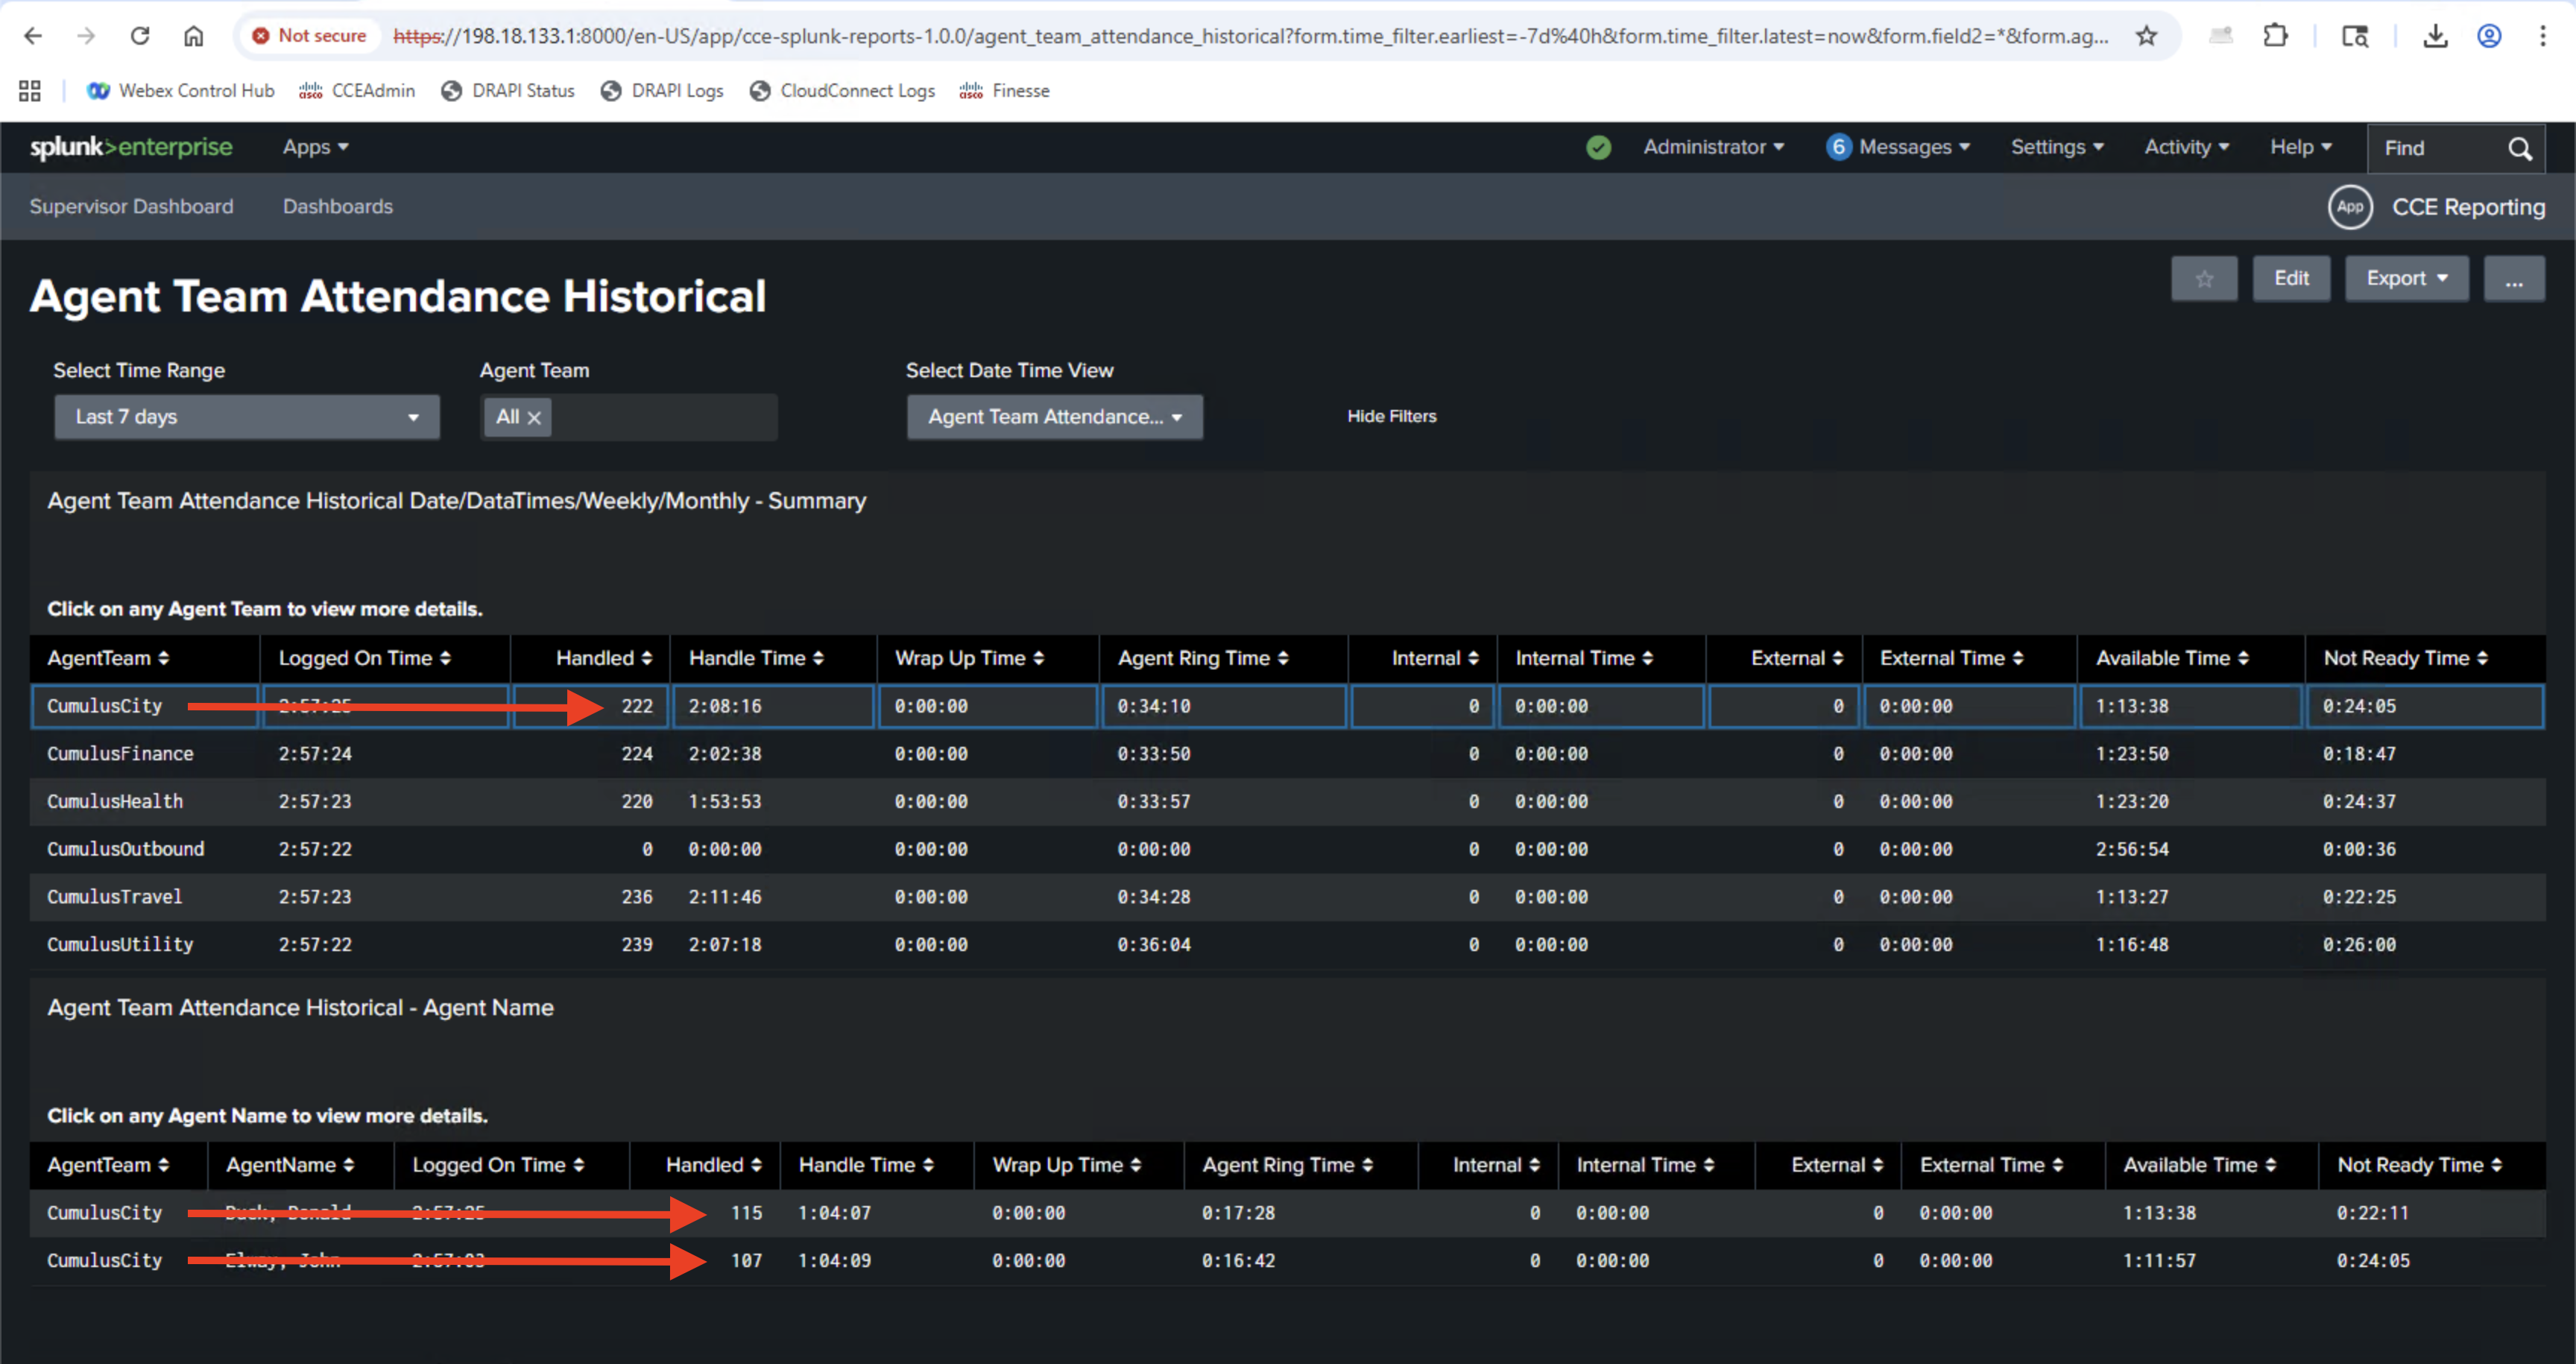This screenshot has height=1364, width=2576.
Task: Click the Edit dashboard button
Action: tap(2291, 278)
